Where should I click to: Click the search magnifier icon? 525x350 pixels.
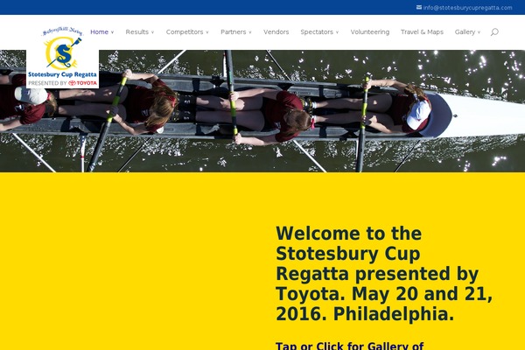point(494,32)
